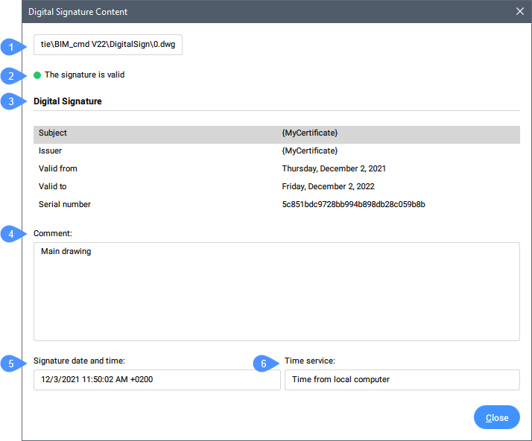This screenshot has height=441, width=532.
Task: Select the Valid to row
Action: tap(276, 187)
